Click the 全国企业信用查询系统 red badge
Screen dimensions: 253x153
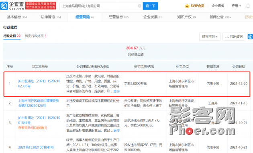41,6
